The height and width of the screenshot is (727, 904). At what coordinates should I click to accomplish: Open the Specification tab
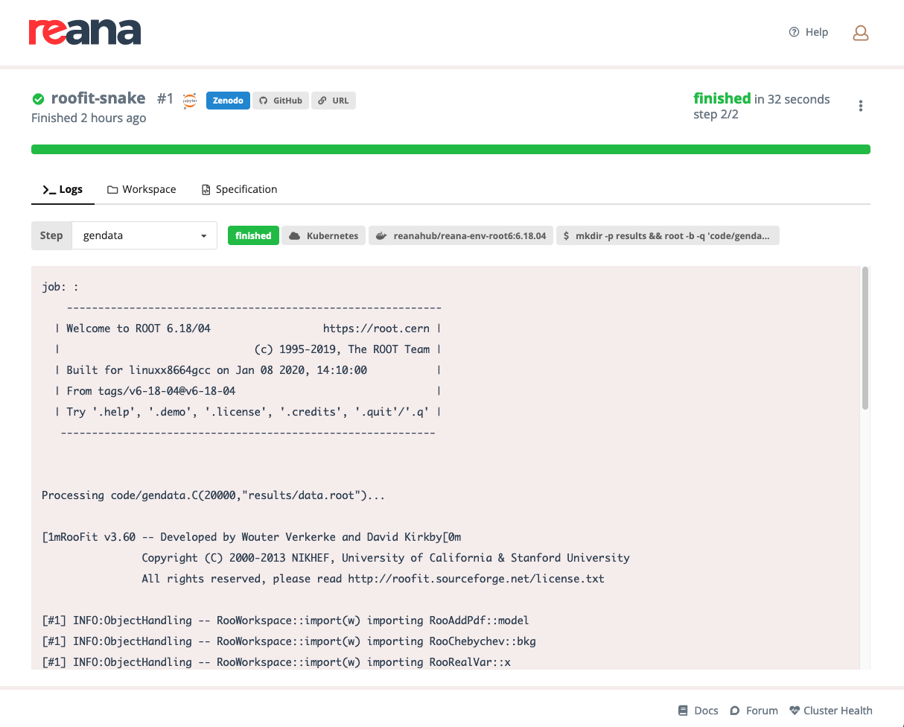(239, 189)
